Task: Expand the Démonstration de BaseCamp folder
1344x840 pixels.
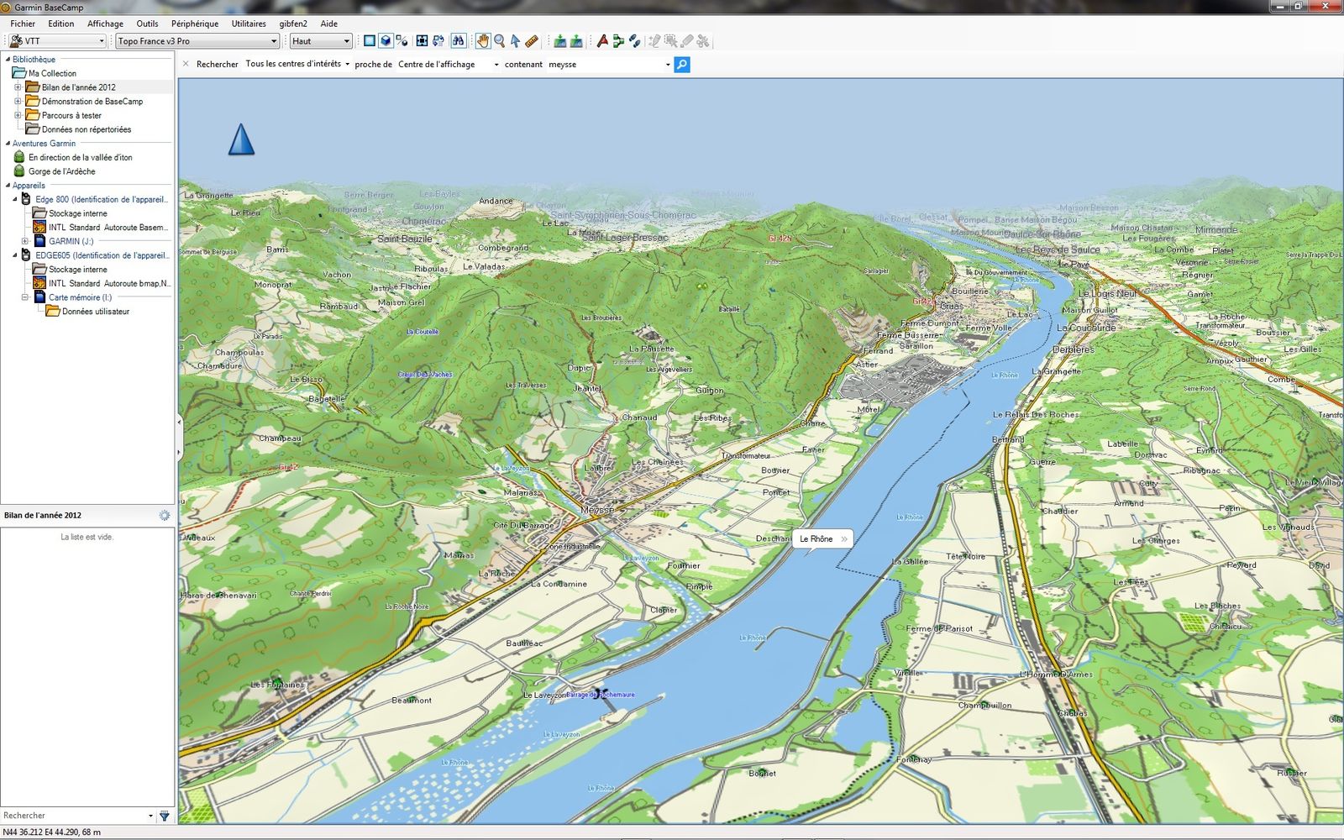Action: tap(18, 101)
